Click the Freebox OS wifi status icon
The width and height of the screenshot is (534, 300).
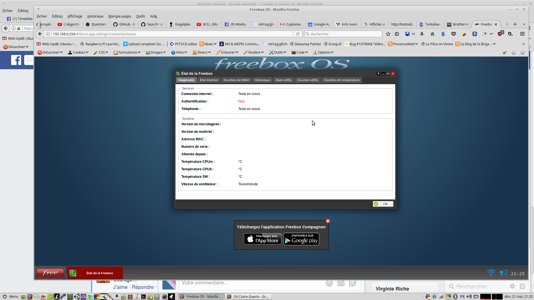(x=491, y=273)
